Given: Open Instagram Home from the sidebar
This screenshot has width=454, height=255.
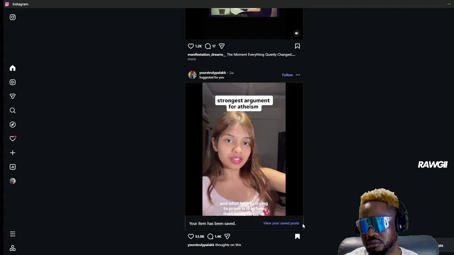Looking at the screenshot, I should click(x=12, y=68).
